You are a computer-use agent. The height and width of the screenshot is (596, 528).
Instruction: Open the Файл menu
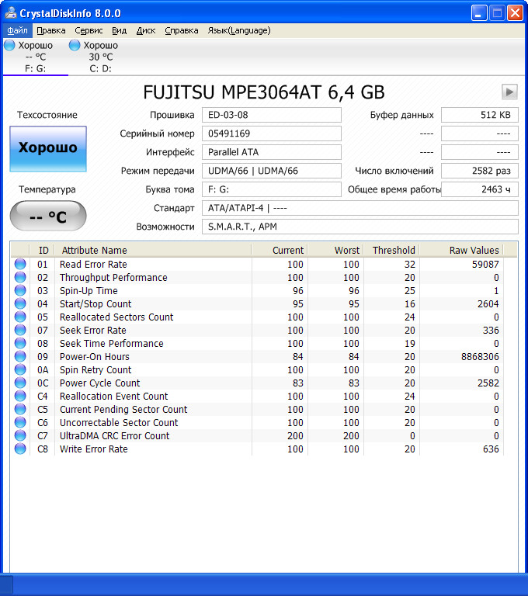pyautogui.click(x=18, y=30)
